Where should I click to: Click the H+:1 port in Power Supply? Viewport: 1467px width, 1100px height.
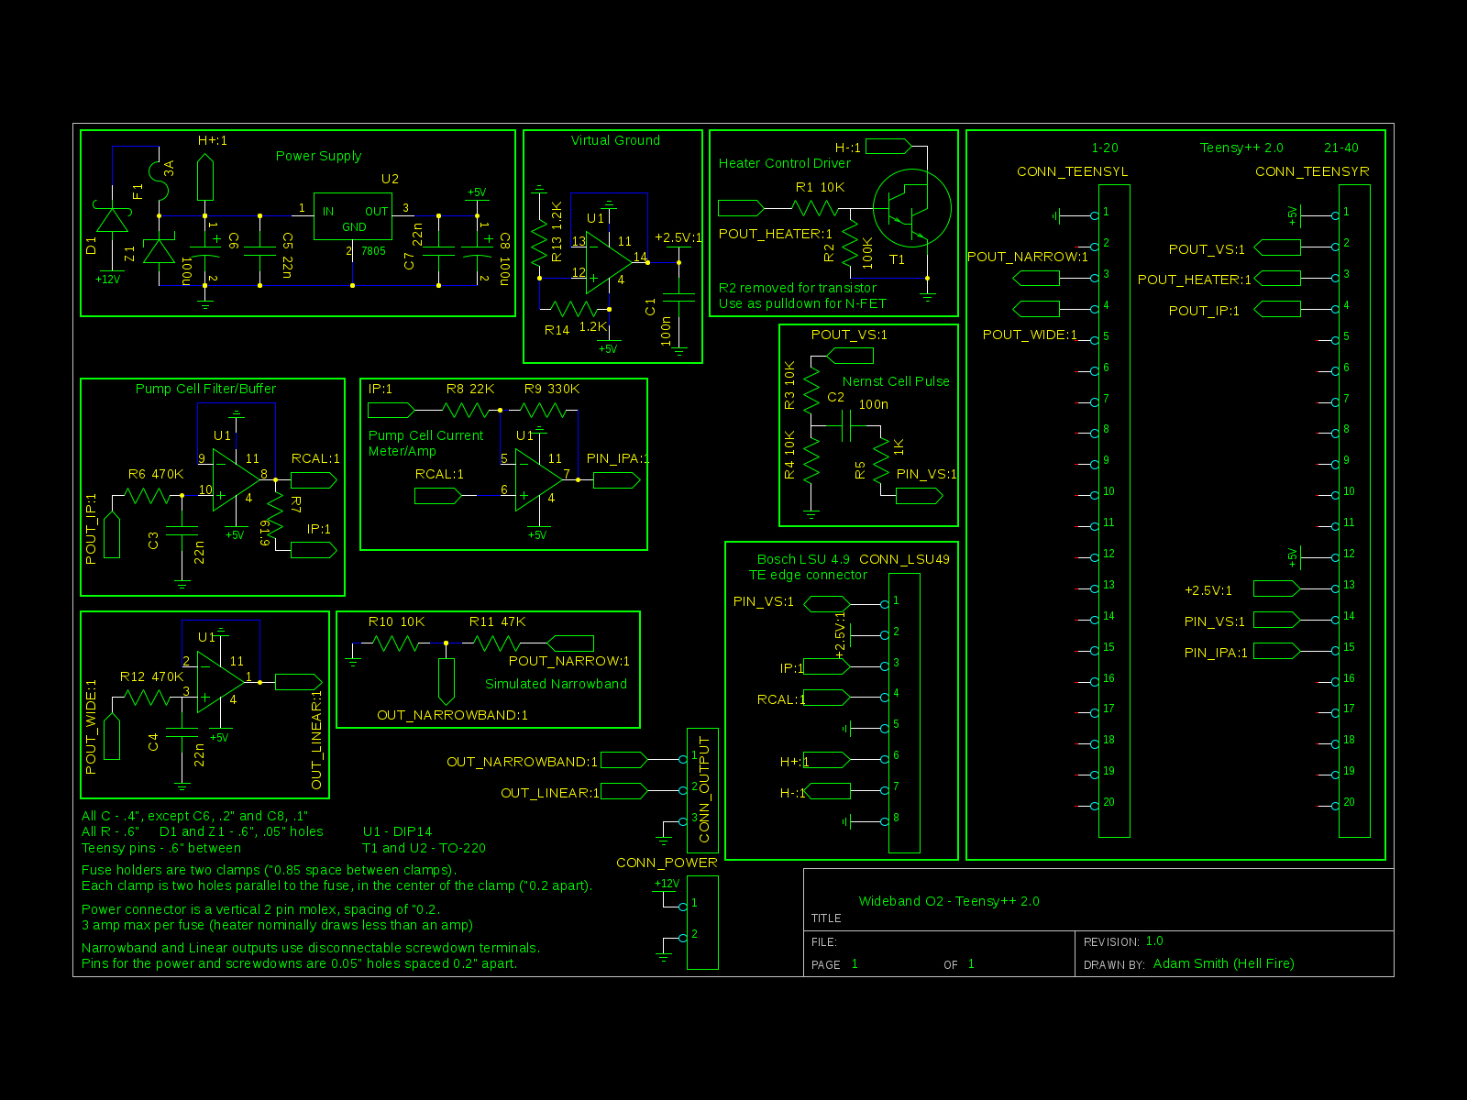[x=205, y=178]
